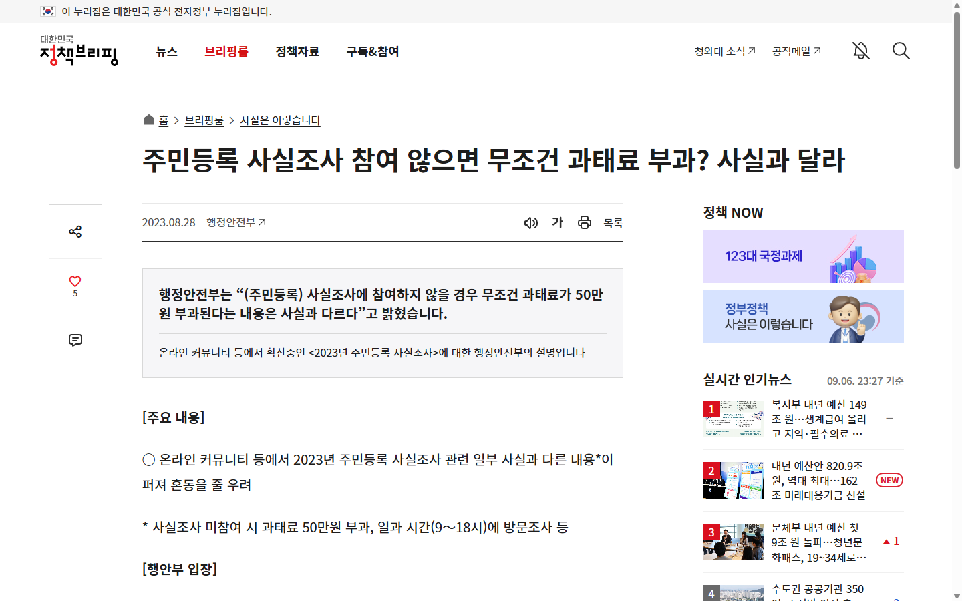The width and height of the screenshot is (962, 601).
Task: Open the 정책브리핑 home logo
Action: pos(79,51)
